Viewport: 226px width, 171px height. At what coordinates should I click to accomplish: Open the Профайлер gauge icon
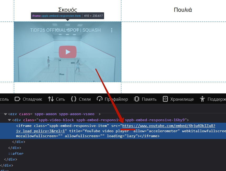click(100, 99)
